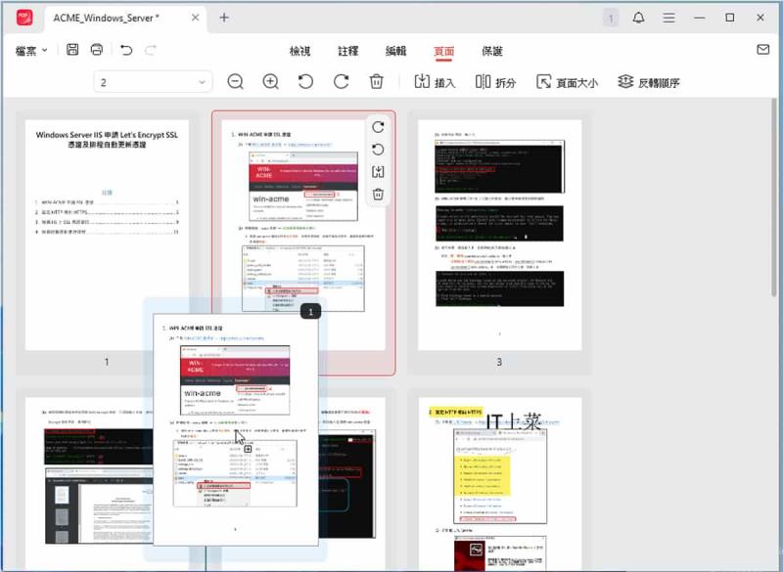This screenshot has height=572, width=783.
Task: Open the email feedback icon
Action: (x=761, y=49)
